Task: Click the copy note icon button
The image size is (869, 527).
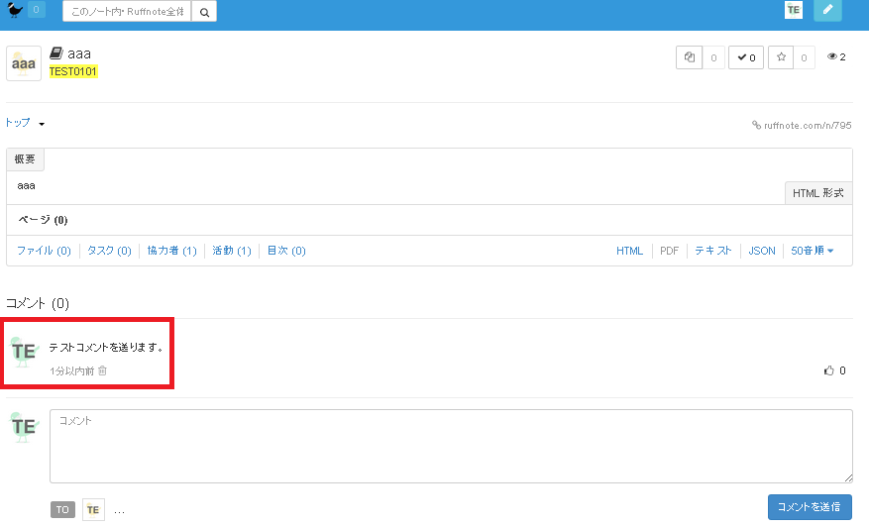Action: click(x=689, y=57)
